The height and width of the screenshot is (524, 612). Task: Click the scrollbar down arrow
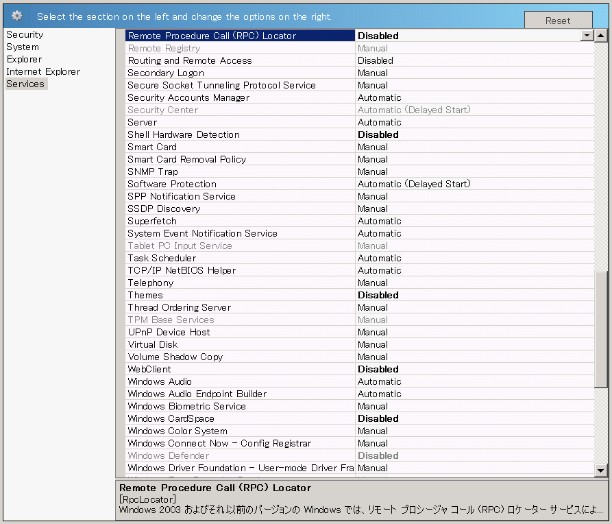602,471
